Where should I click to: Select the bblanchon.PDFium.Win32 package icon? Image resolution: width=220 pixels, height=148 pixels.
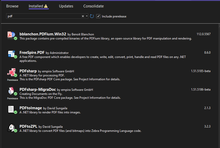(10, 34)
